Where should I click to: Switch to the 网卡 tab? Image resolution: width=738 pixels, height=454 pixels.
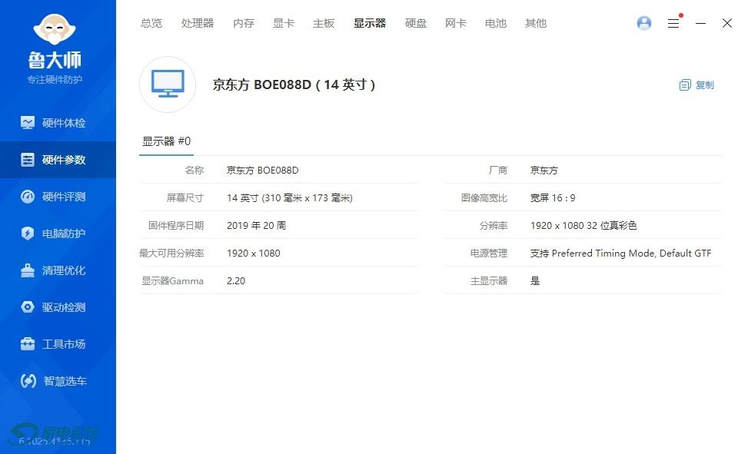(456, 23)
